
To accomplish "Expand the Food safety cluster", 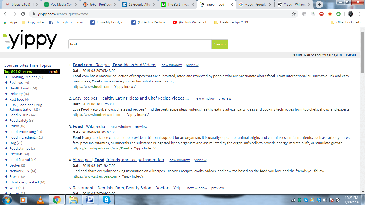I will 6,120.
